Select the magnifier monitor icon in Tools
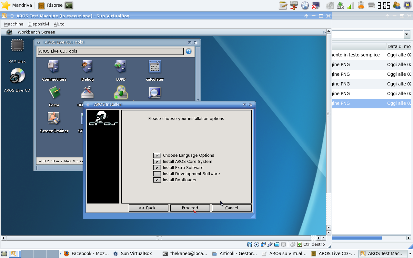Screen dimensions: 413x258 [155, 93]
